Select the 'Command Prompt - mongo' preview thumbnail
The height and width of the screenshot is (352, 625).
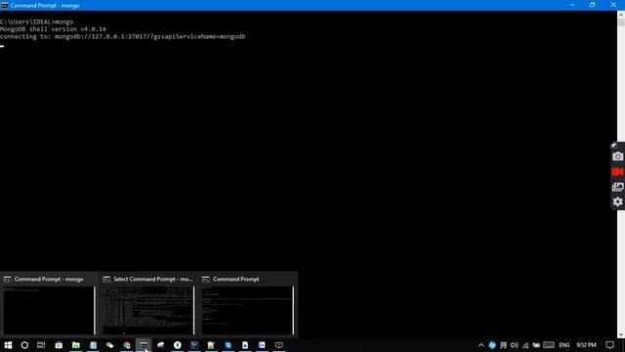(50, 310)
